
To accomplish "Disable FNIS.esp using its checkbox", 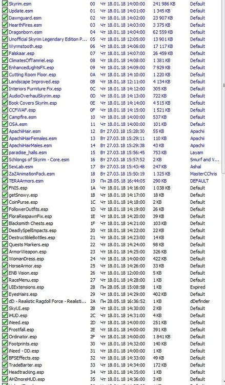I will coord(5,188).
